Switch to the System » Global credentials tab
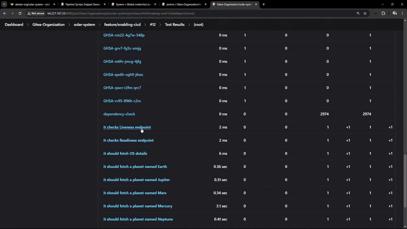The height and width of the screenshot is (229, 407). 134,4
